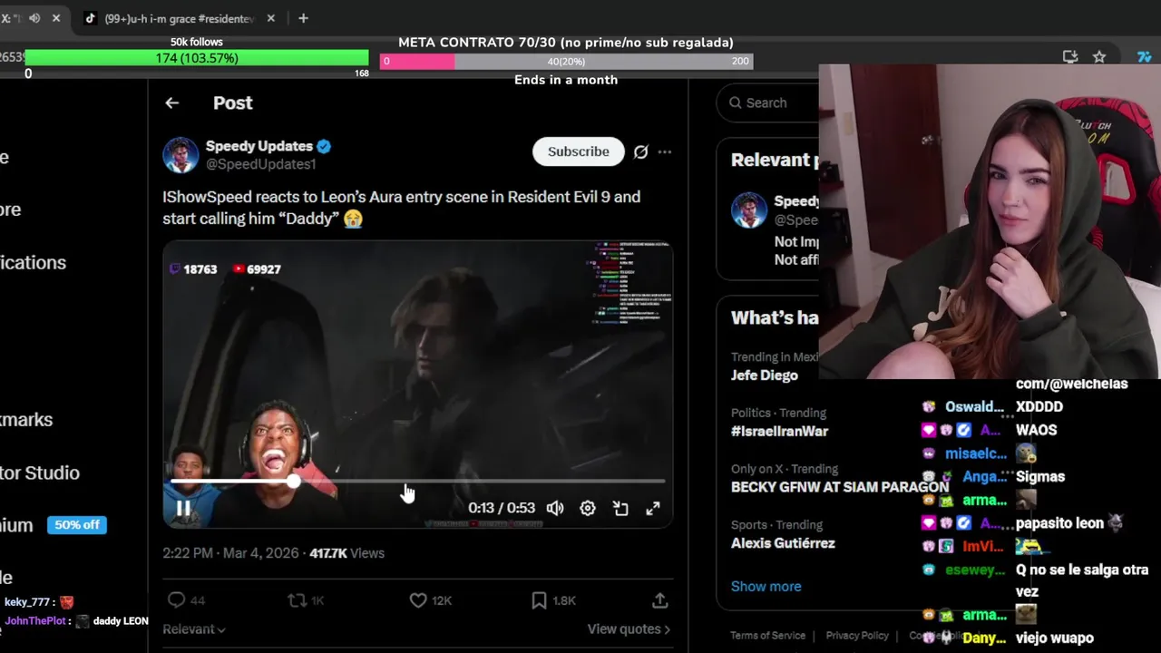The image size is (1161, 653).
Task: Open the Relevant replies sort dropdown
Action: [x=194, y=629]
